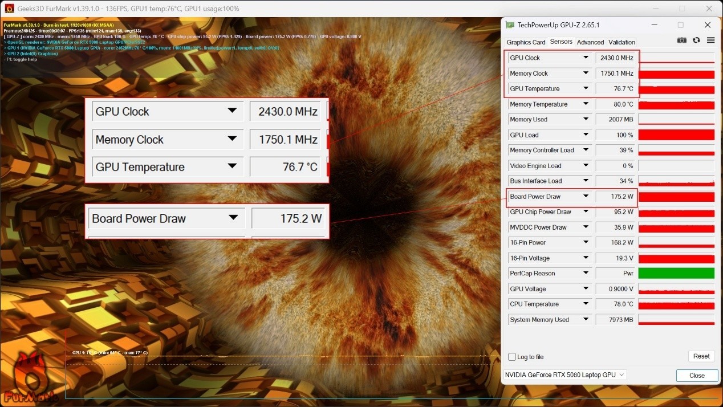Open the 16-Pin Voltage sensor dropdown
The width and height of the screenshot is (723, 407).
coord(586,258)
